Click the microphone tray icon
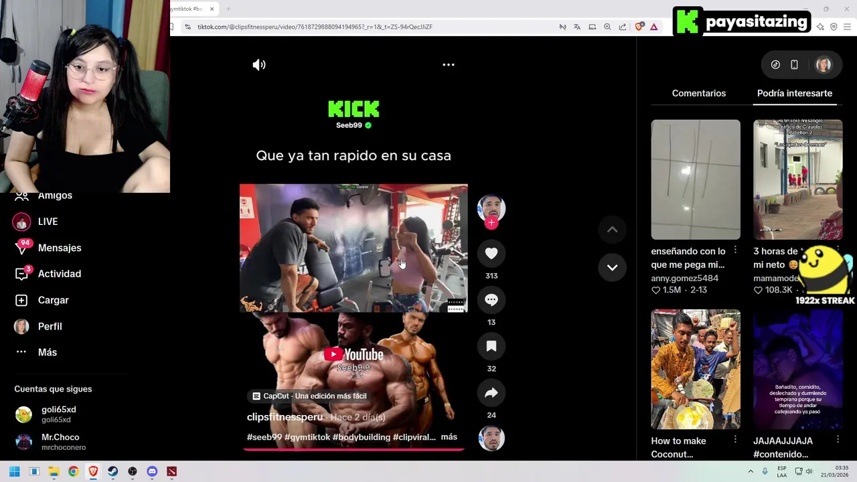This screenshot has width=857, height=482. pyautogui.click(x=765, y=471)
